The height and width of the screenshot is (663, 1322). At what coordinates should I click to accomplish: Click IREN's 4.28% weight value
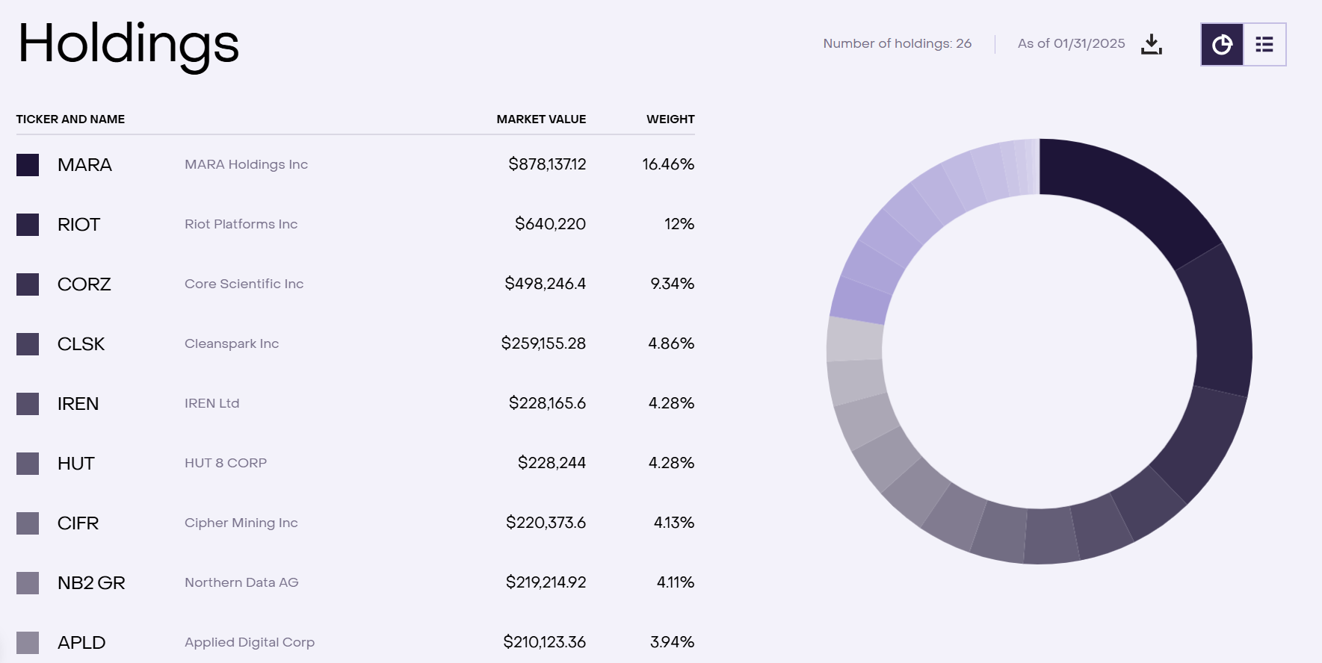[x=671, y=403]
